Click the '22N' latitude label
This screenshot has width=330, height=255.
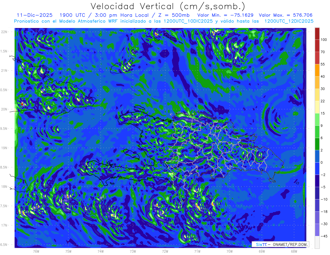point(4,32)
